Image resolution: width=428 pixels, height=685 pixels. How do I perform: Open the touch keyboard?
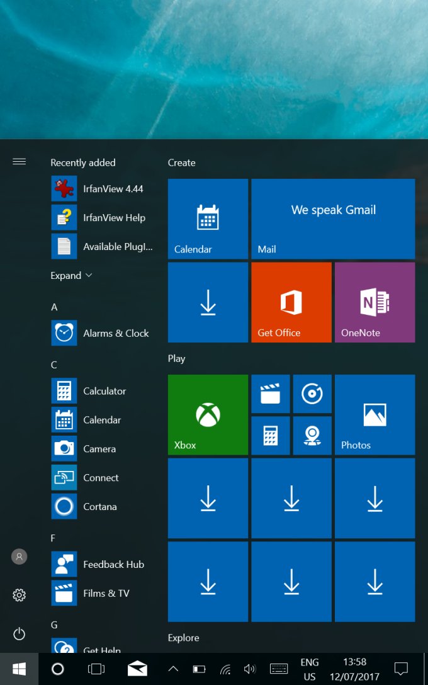pyautogui.click(x=279, y=669)
